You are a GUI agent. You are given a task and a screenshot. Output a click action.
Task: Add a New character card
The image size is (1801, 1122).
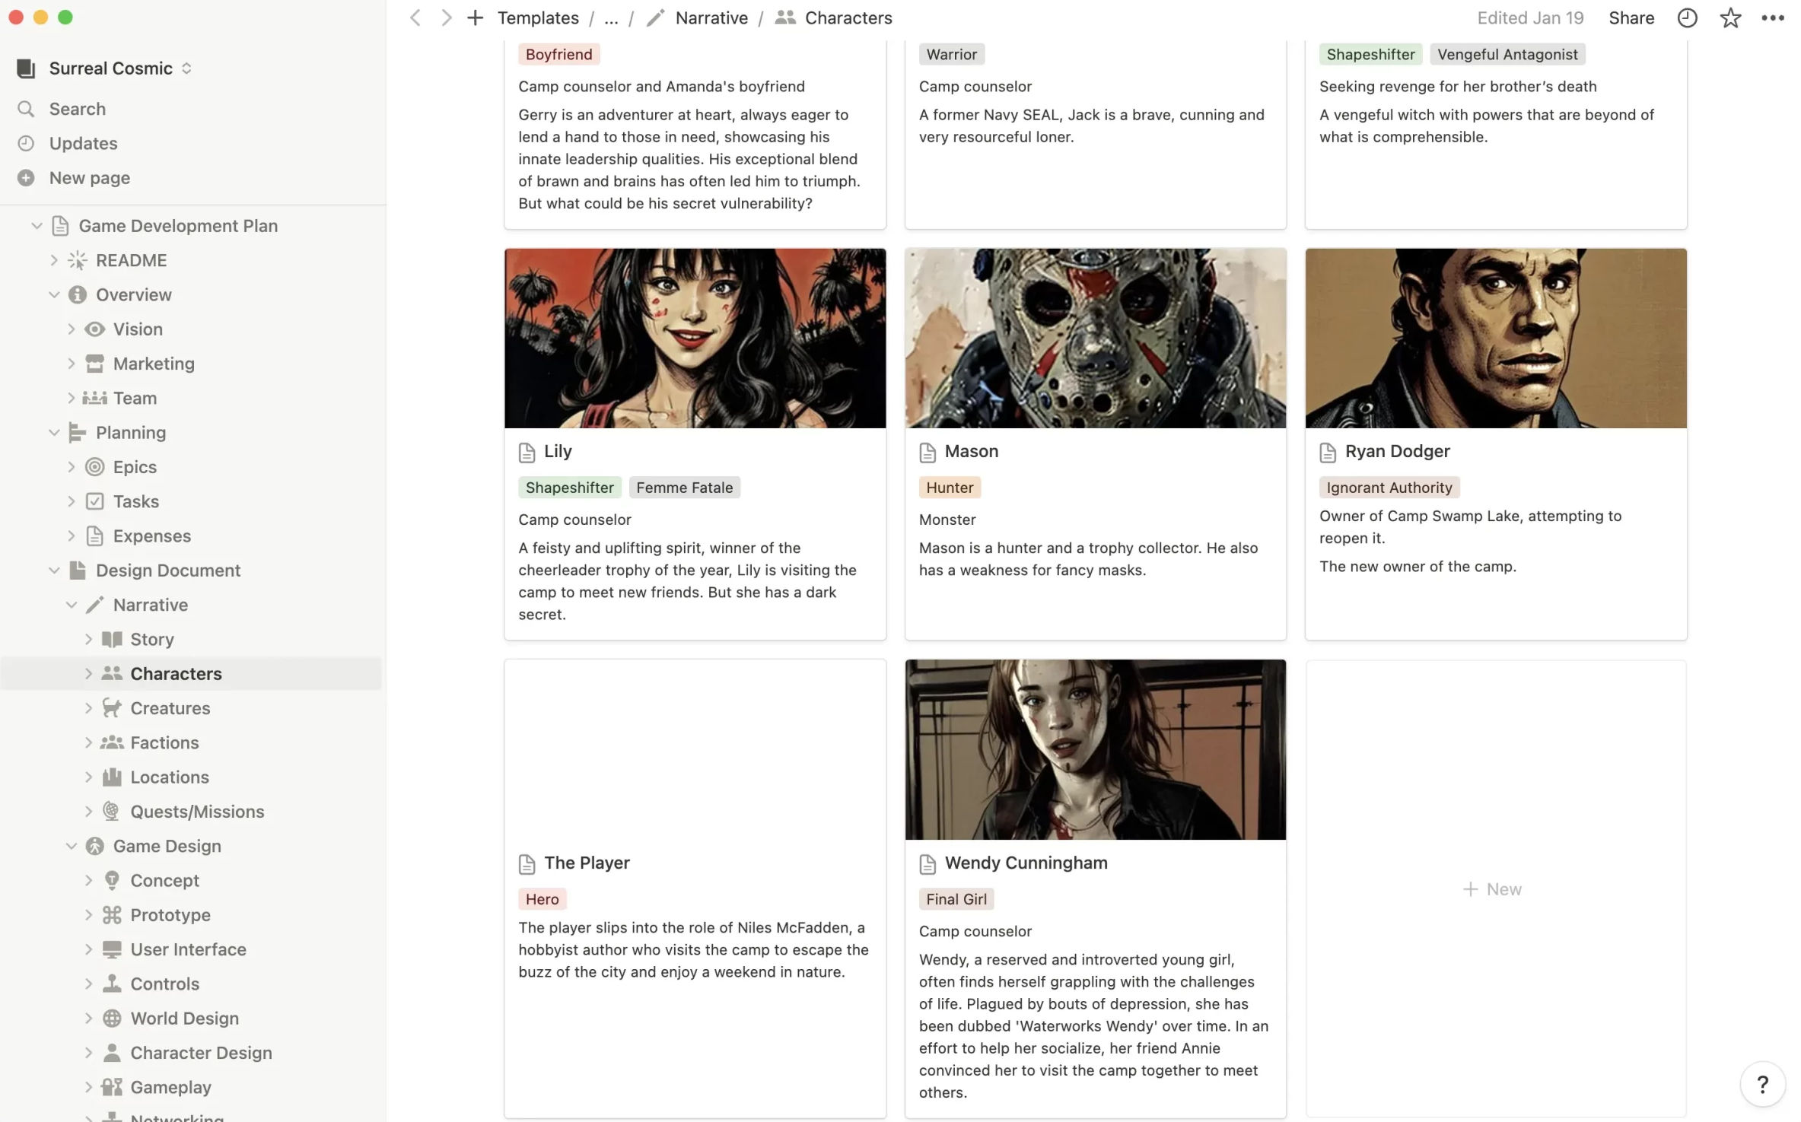(x=1492, y=889)
